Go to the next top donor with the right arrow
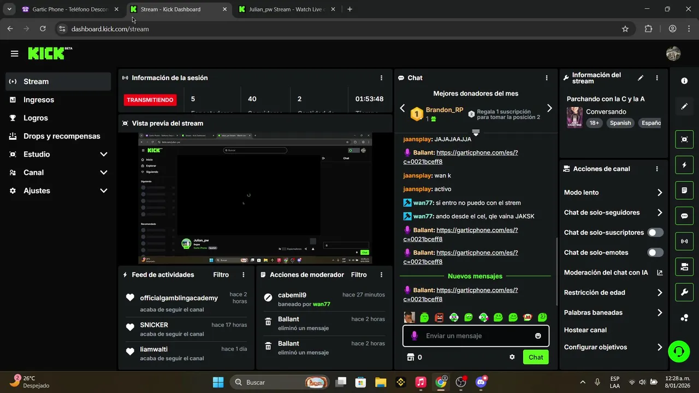Image resolution: width=699 pixels, height=393 pixels. [x=549, y=108]
